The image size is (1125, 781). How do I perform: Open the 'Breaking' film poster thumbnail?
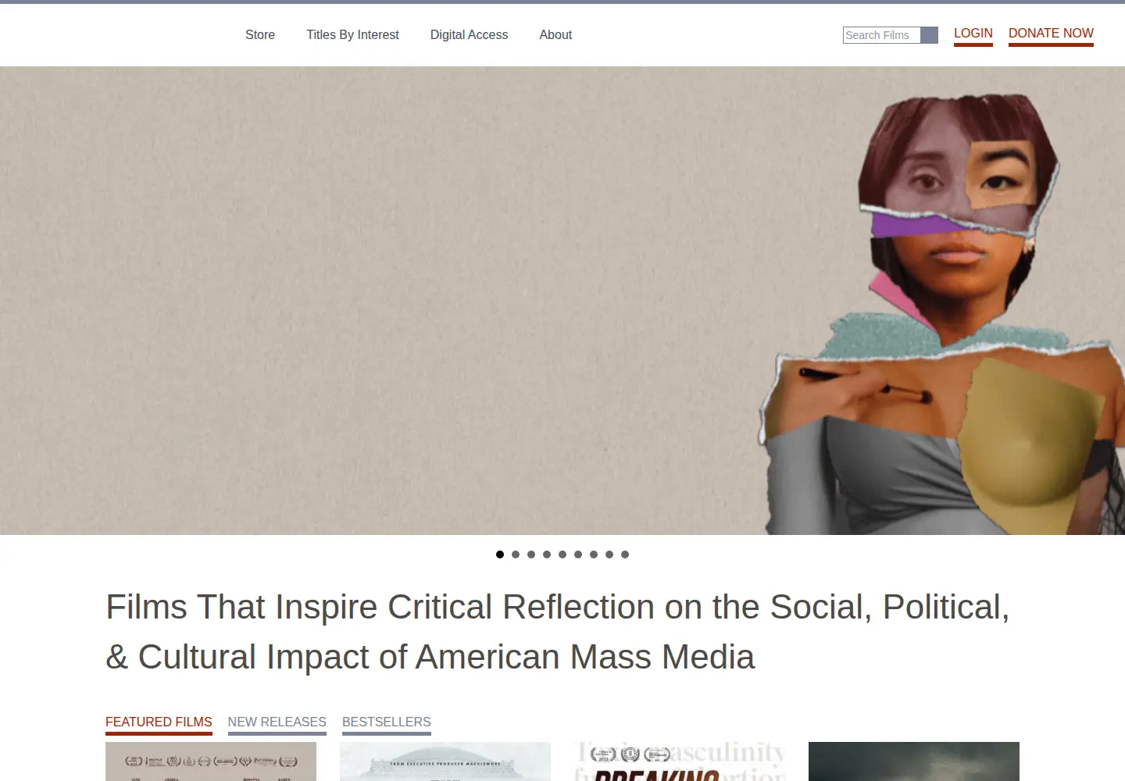click(x=680, y=761)
